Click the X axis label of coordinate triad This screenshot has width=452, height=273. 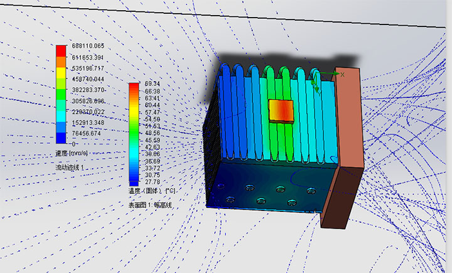[343, 73]
